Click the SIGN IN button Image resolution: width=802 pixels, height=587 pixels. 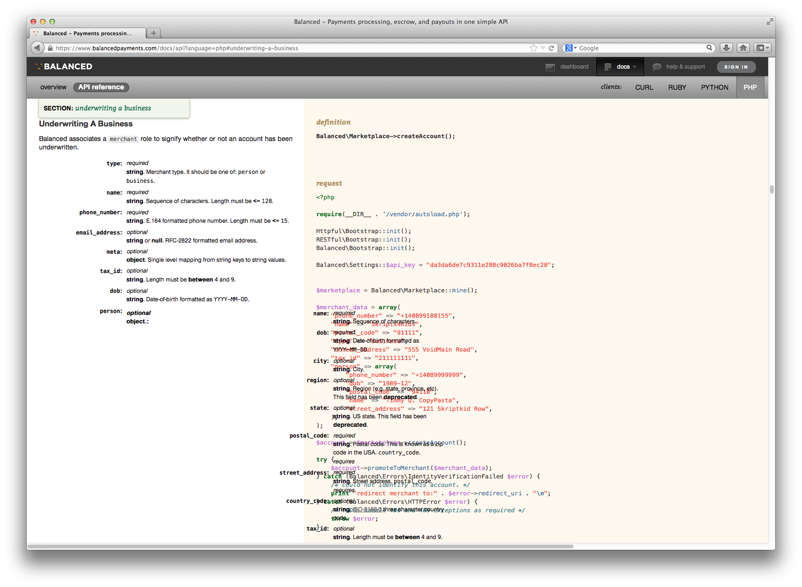point(736,67)
